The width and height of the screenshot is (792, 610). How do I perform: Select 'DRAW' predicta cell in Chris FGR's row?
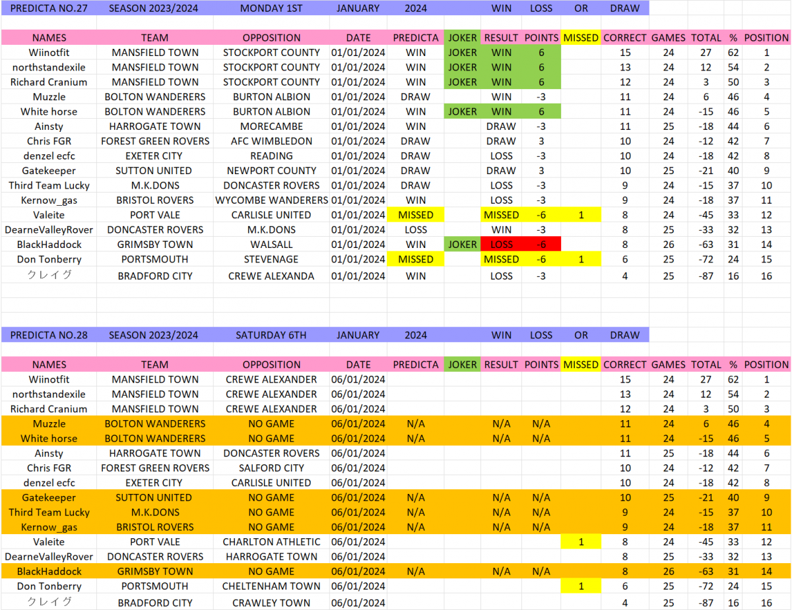(x=416, y=141)
